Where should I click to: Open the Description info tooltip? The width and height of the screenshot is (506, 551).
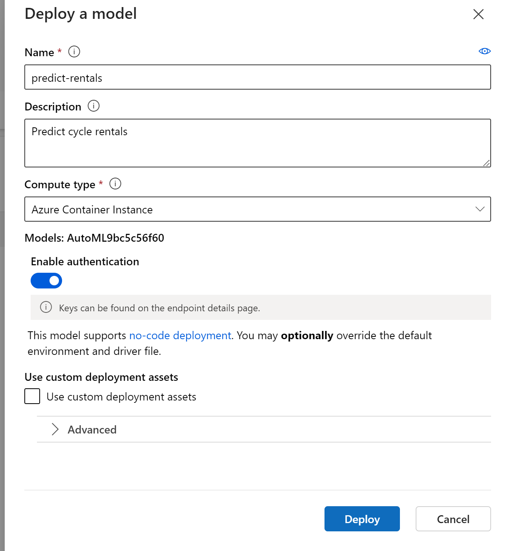point(94,106)
